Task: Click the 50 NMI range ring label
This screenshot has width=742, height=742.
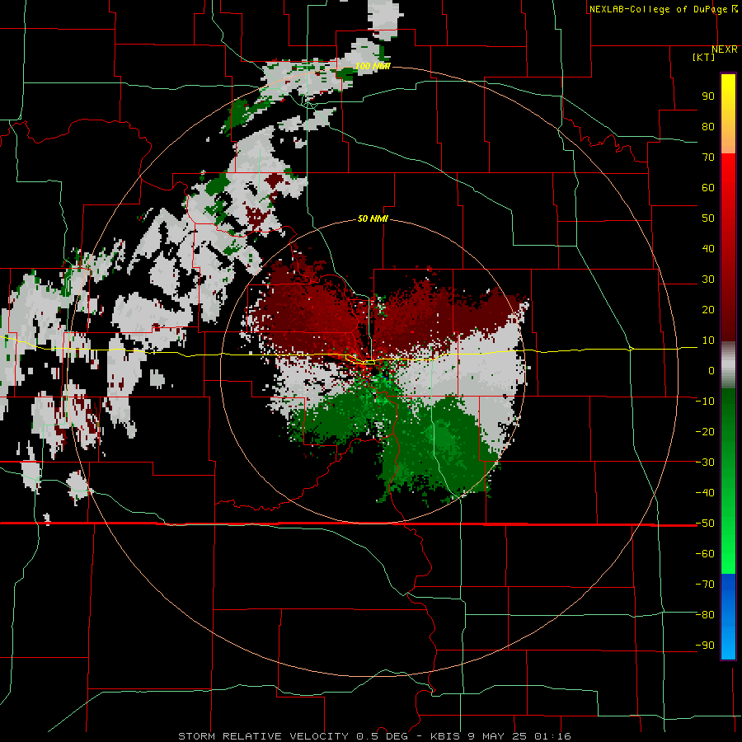Action: coord(373,218)
